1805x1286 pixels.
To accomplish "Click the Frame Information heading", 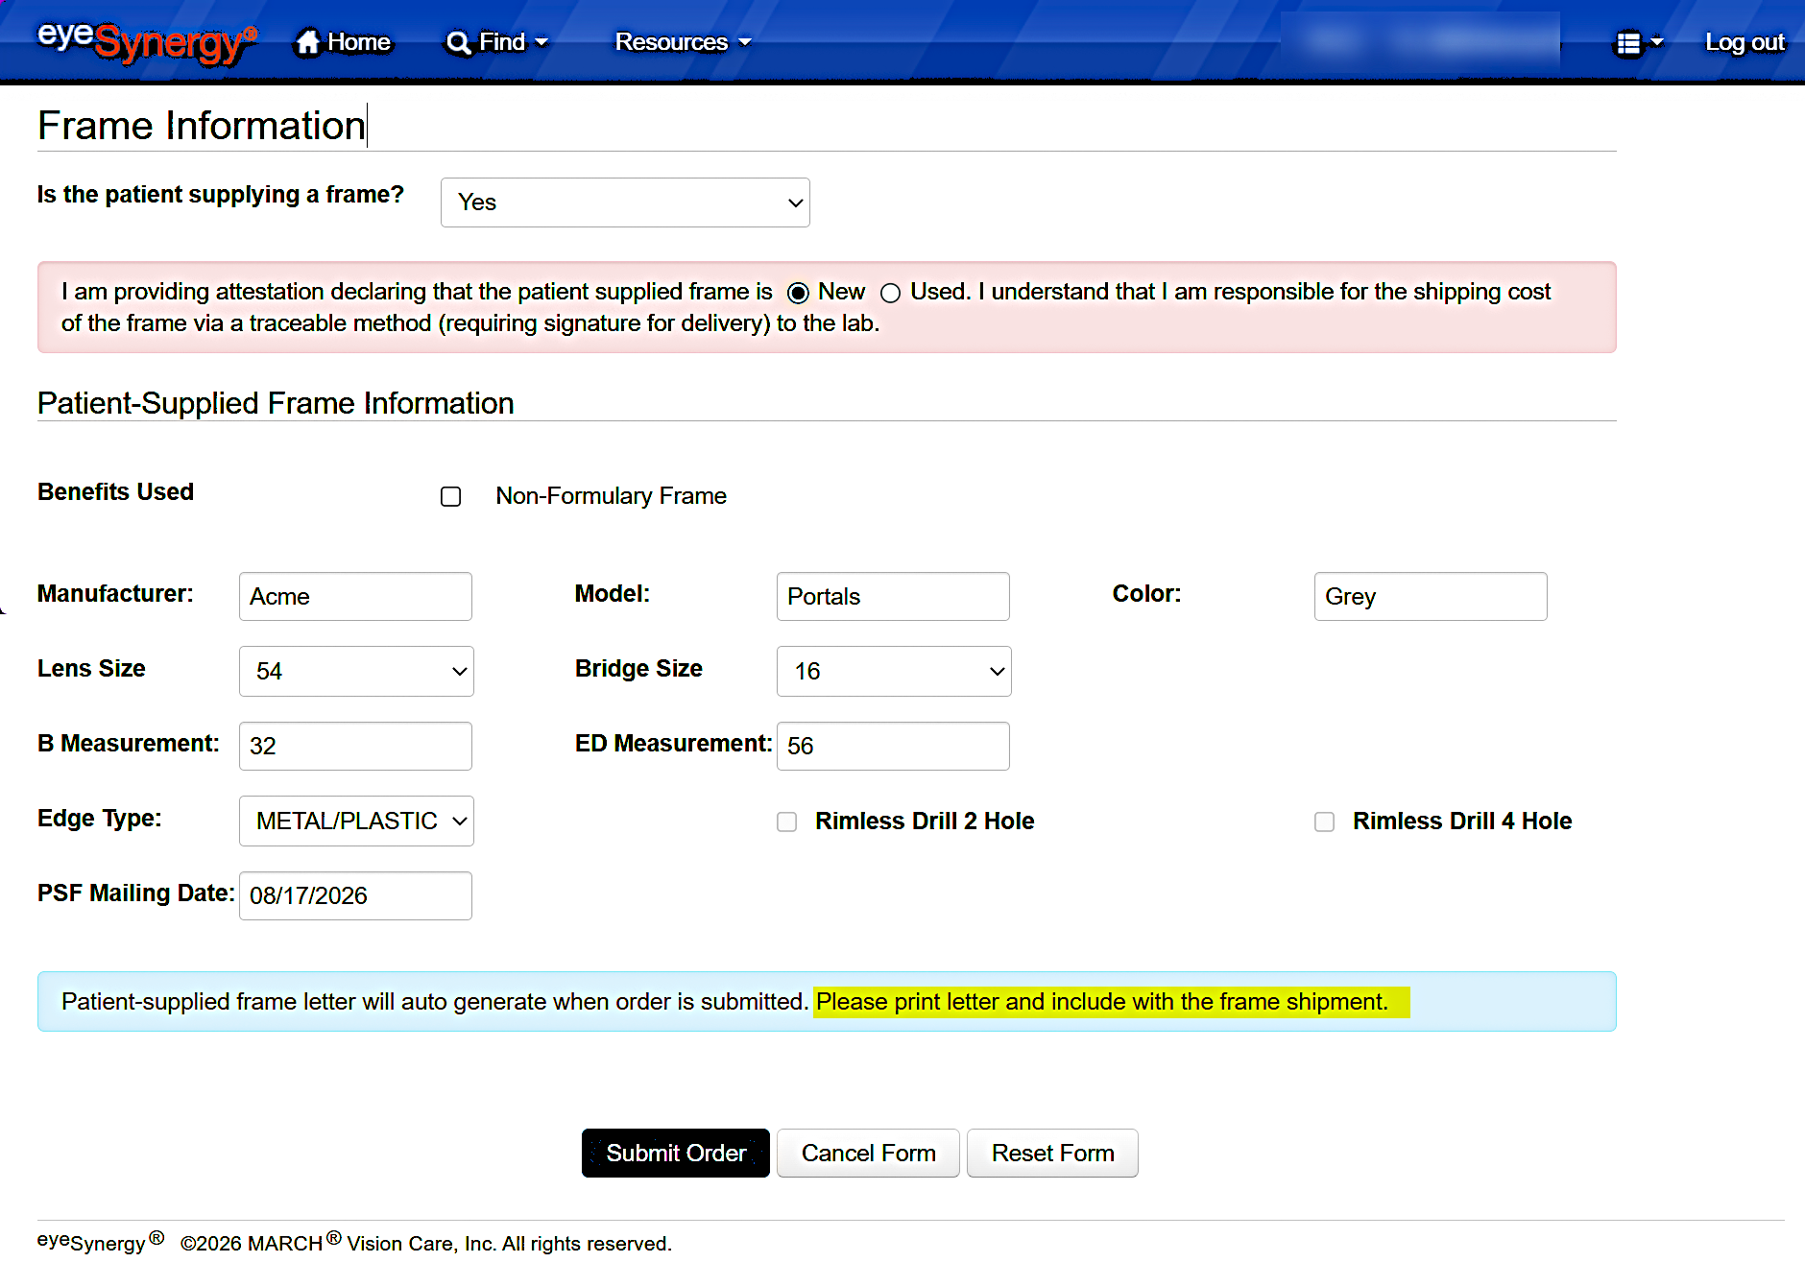I will (x=202, y=126).
